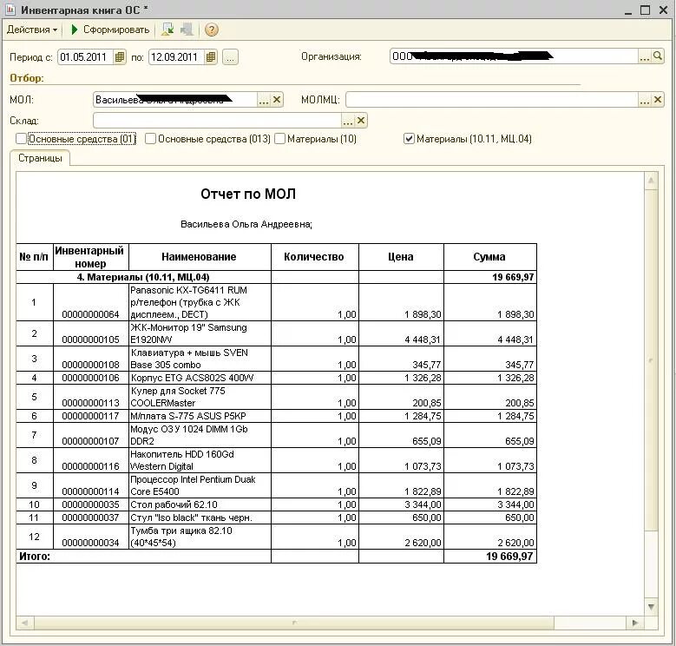Click the vertical scrollbar up arrow

pyautogui.click(x=651, y=181)
